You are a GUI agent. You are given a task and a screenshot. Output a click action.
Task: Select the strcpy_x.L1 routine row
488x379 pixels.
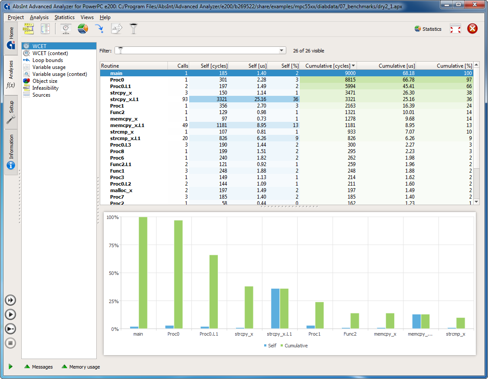tap(286, 99)
